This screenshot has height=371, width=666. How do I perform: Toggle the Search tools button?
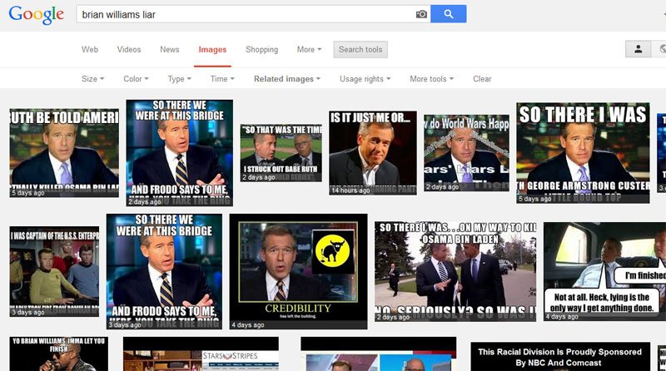click(360, 49)
